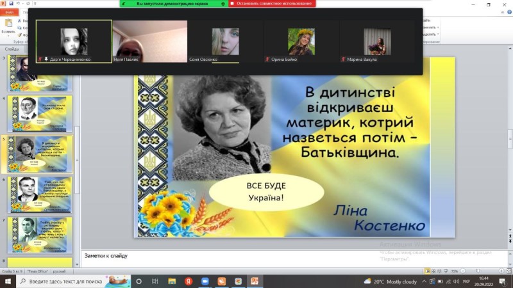Click muted microphone icon of Дар'я Чередниченко

pos(40,60)
